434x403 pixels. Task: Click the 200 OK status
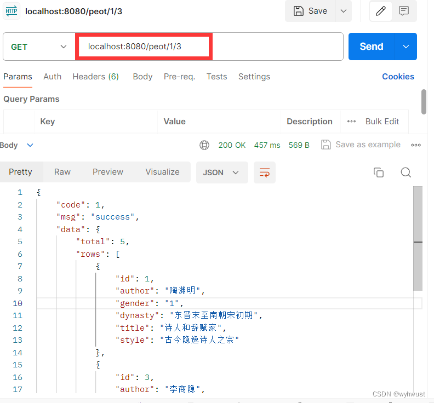tap(232, 145)
